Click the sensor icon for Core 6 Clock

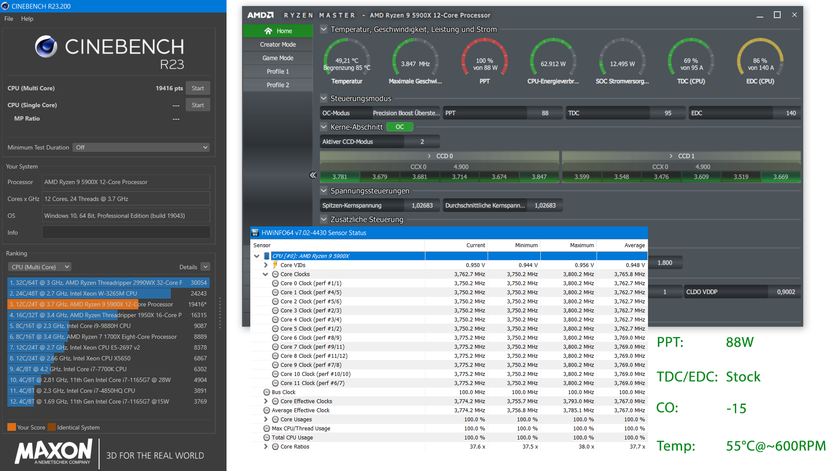(275, 337)
